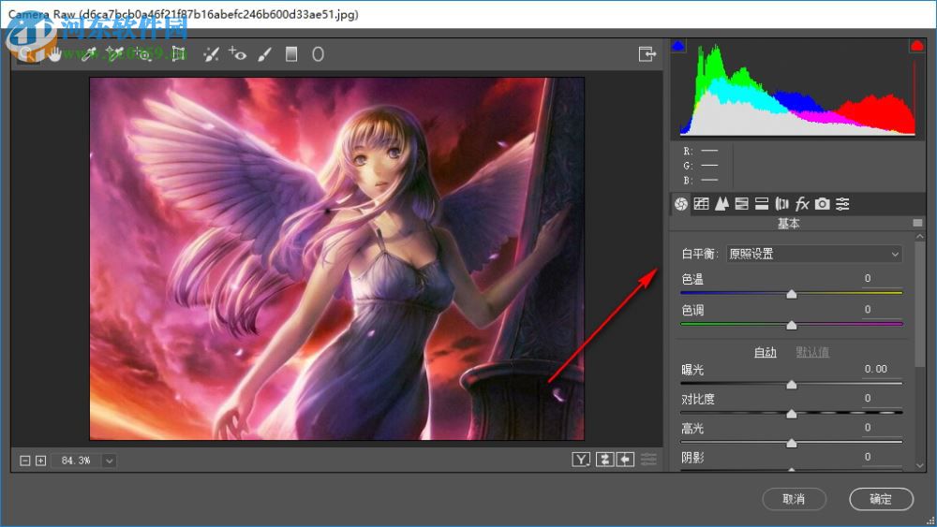
Task: Select the Adjustment Brush tool
Action: pos(265,54)
